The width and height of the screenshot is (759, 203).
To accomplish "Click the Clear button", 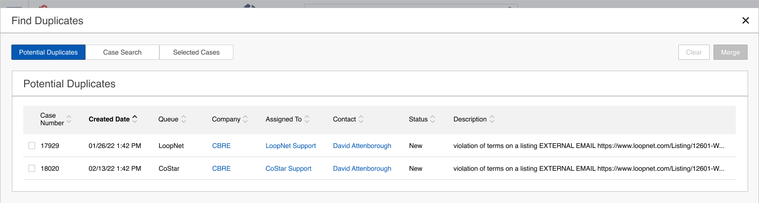I will click(x=694, y=52).
